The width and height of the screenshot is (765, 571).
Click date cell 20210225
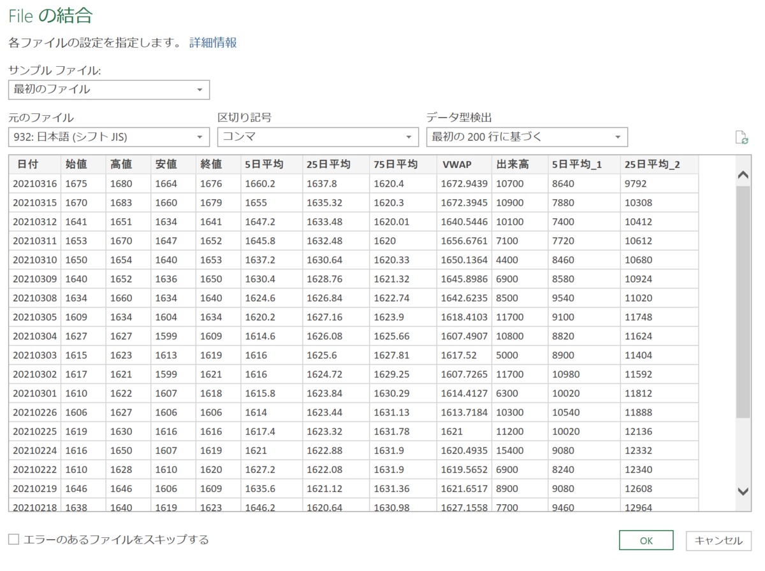click(35, 432)
